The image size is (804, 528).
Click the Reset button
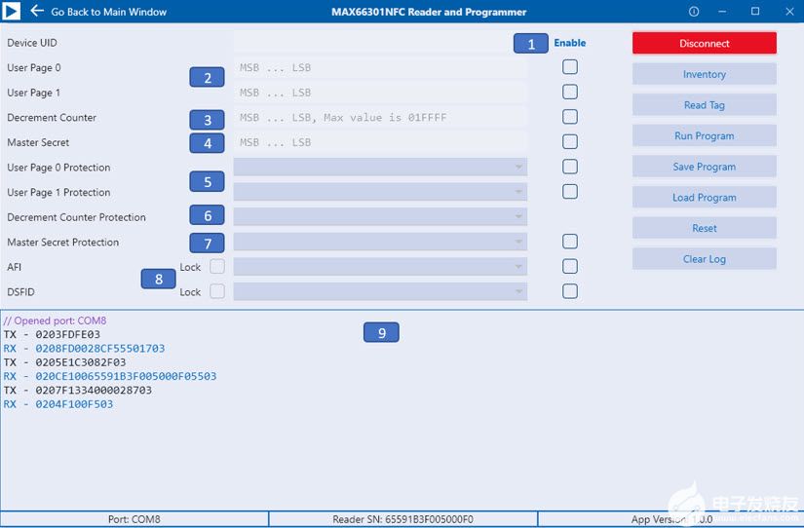(704, 228)
